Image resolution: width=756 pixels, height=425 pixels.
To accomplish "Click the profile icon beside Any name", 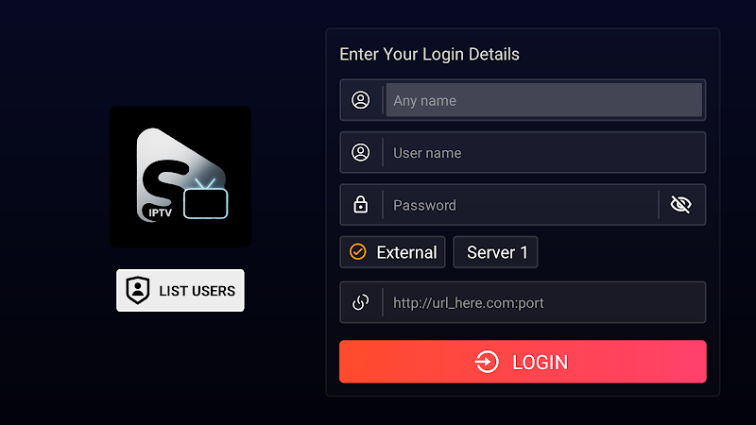I will 360,100.
